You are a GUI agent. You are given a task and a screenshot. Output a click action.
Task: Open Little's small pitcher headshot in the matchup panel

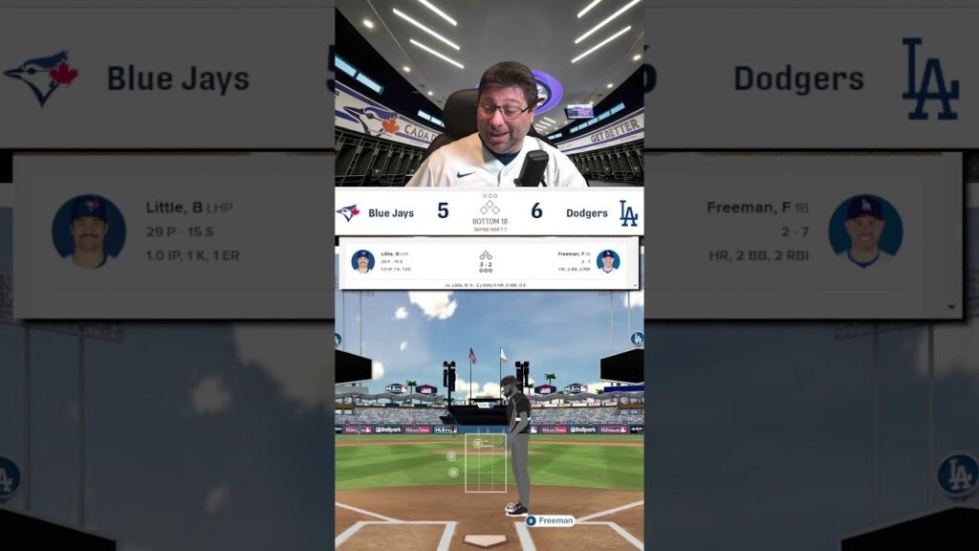(x=362, y=261)
